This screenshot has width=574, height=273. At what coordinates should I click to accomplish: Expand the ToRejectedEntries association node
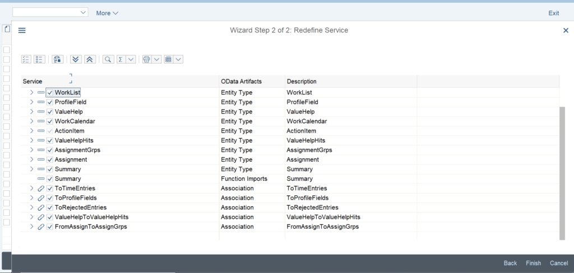pos(31,208)
